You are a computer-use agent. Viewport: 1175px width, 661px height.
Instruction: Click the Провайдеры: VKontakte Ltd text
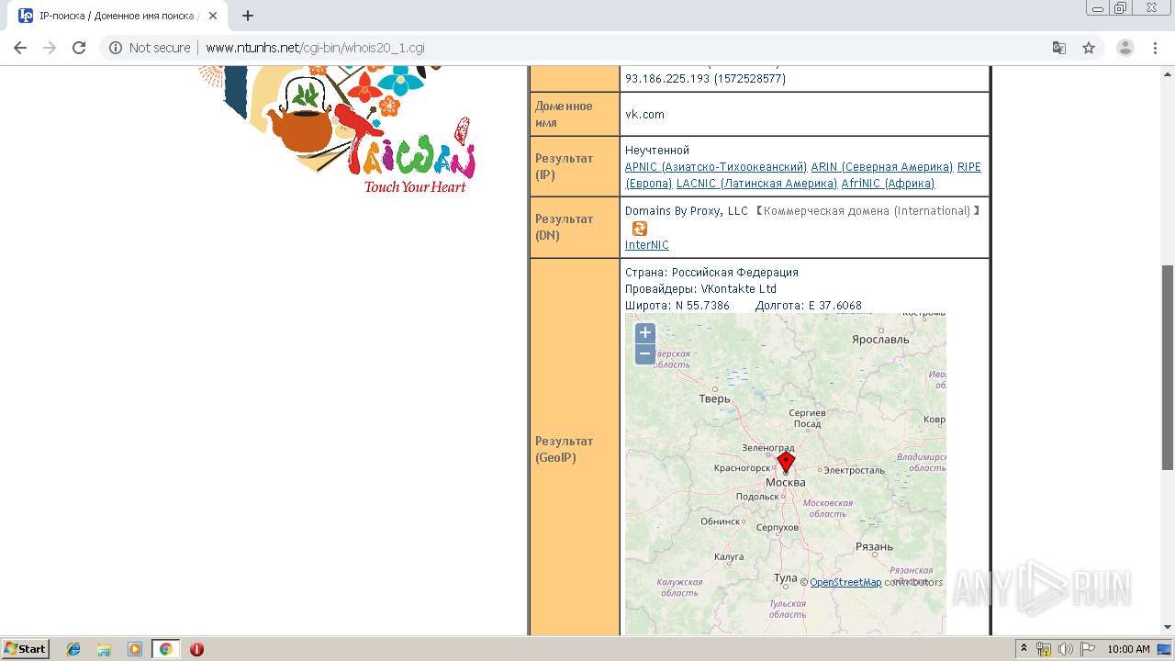coord(700,289)
